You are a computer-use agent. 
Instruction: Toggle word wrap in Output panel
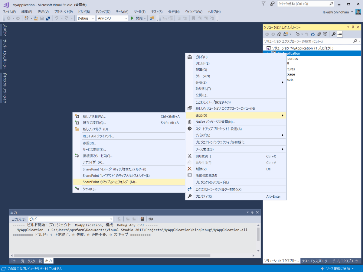pyautogui.click(x=151, y=219)
